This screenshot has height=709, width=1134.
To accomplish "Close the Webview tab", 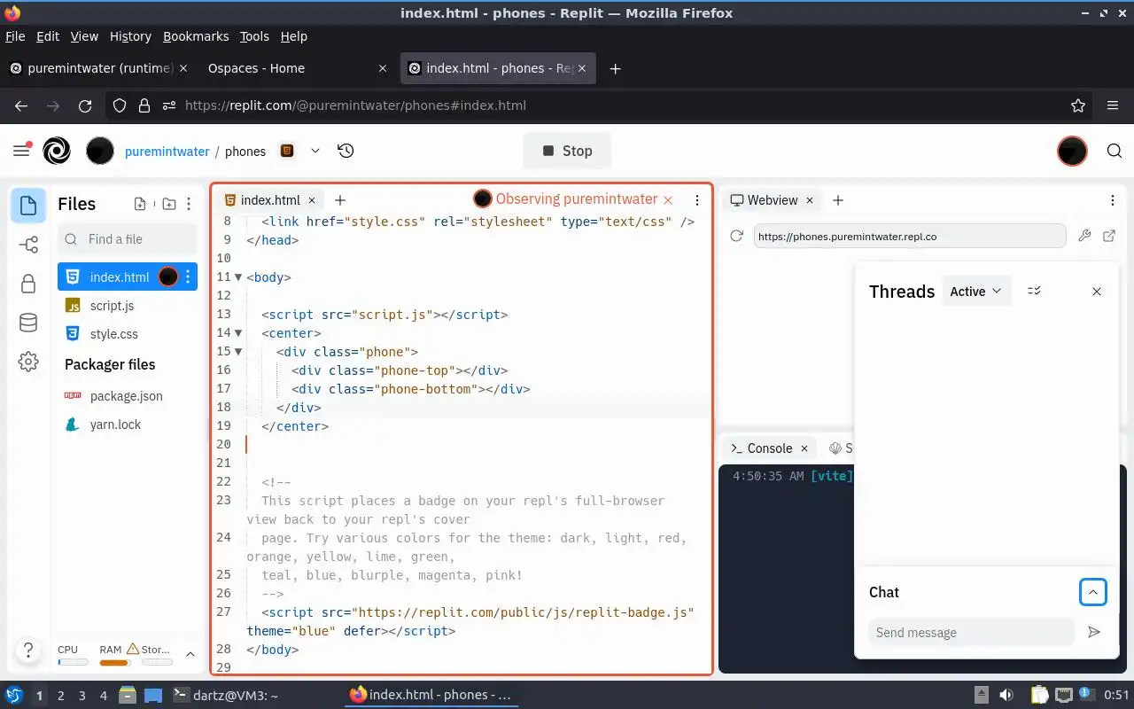I will click(x=810, y=200).
